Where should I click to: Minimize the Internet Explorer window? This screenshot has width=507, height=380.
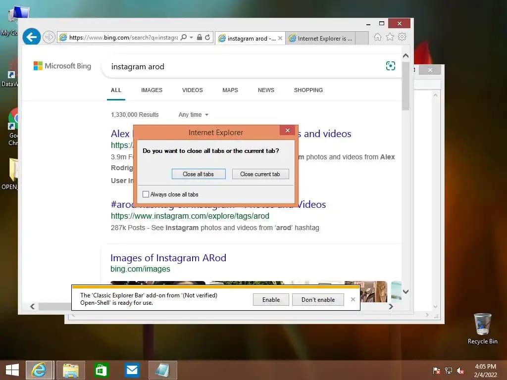368,24
